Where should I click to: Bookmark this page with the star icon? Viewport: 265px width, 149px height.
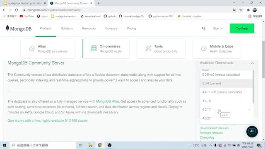point(241,10)
